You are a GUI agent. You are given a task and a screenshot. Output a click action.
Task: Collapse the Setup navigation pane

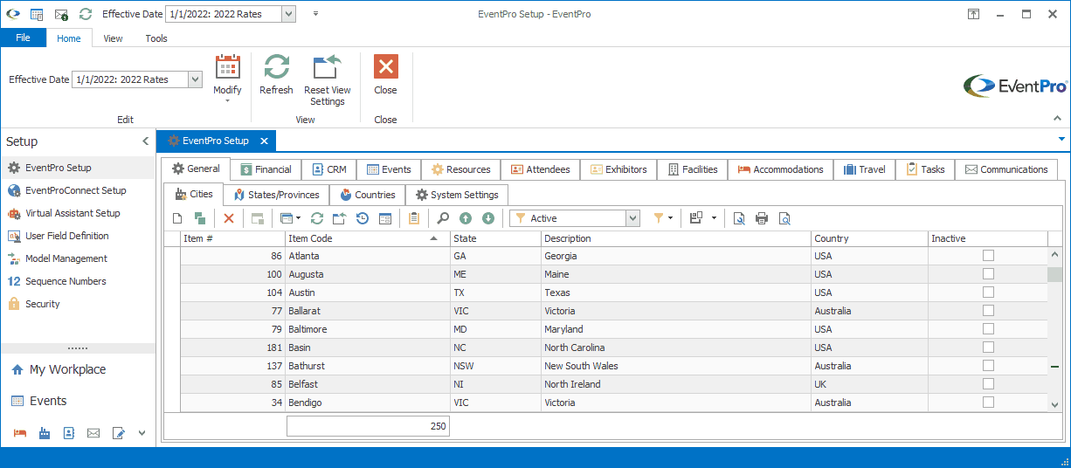click(145, 141)
